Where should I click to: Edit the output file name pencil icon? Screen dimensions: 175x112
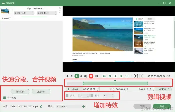click(41, 106)
